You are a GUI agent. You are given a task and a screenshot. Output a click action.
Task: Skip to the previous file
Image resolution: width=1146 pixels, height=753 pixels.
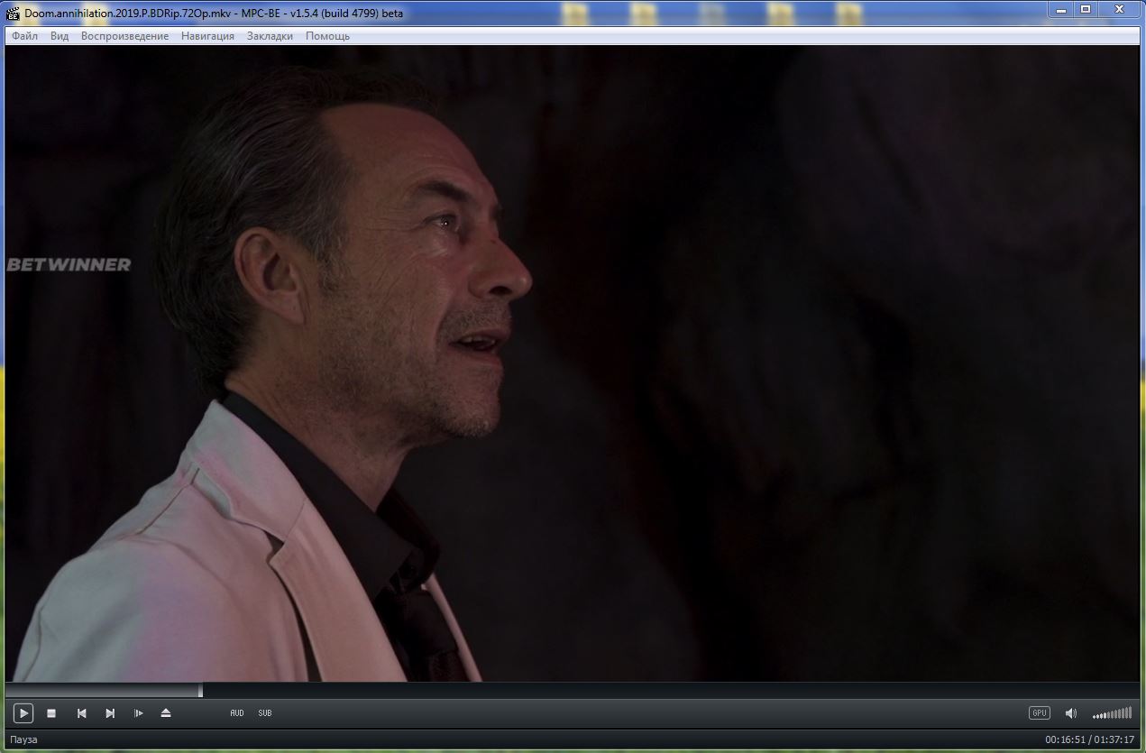(x=81, y=713)
